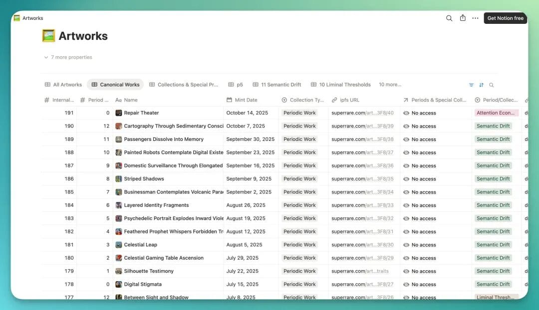Switch to the 11 Semantic Drift tab
Viewport: 539px width, 310px height.
pos(277,85)
